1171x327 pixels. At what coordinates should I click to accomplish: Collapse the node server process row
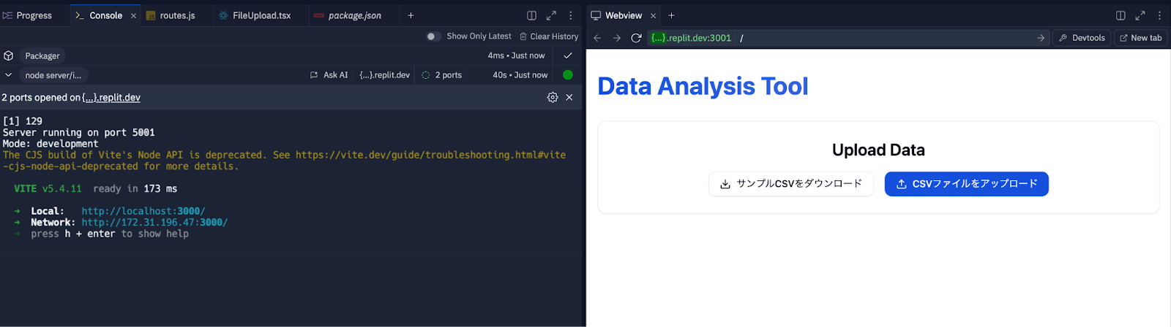point(9,75)
